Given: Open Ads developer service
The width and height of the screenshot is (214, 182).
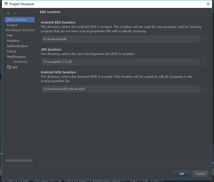Looking at the screenshot, I should coord(20,35).
